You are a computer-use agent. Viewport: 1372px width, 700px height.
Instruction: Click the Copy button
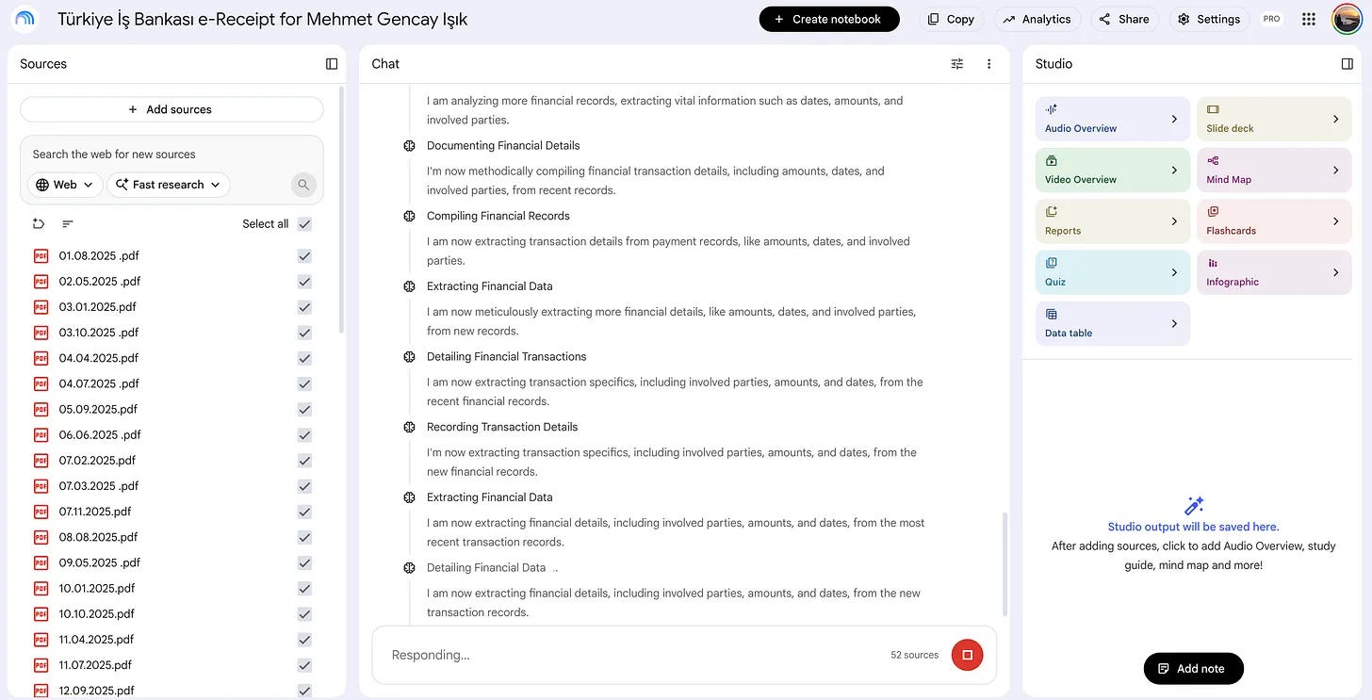(951, 19)
